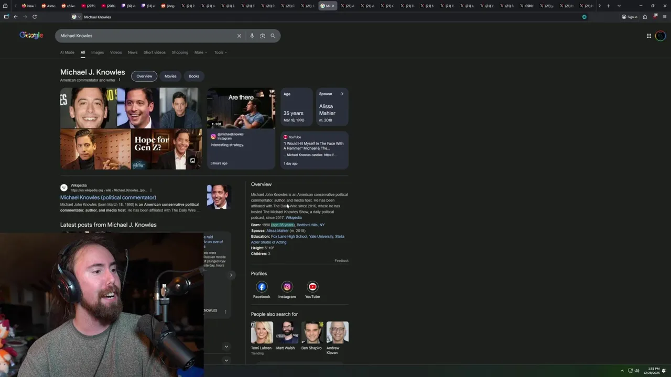Open Michael Knowles Instagram profile icon
The image size is (671, 377).
pos(287,286)
